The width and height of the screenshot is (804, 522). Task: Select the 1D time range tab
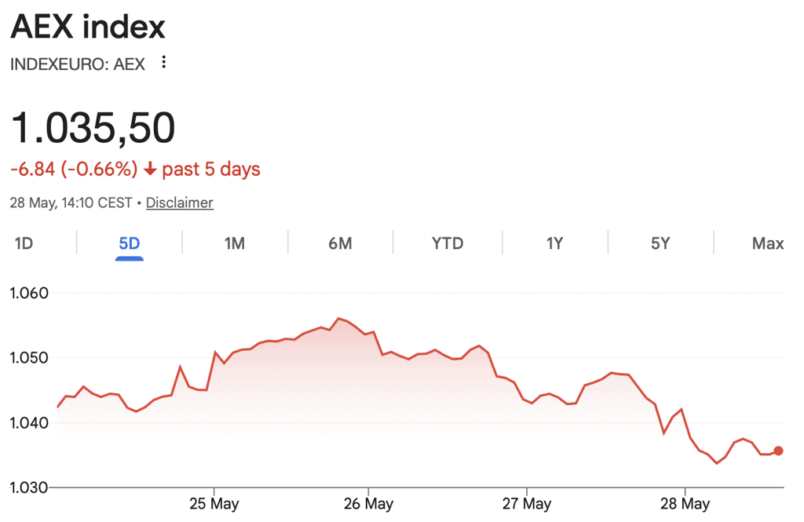[24, 243]
